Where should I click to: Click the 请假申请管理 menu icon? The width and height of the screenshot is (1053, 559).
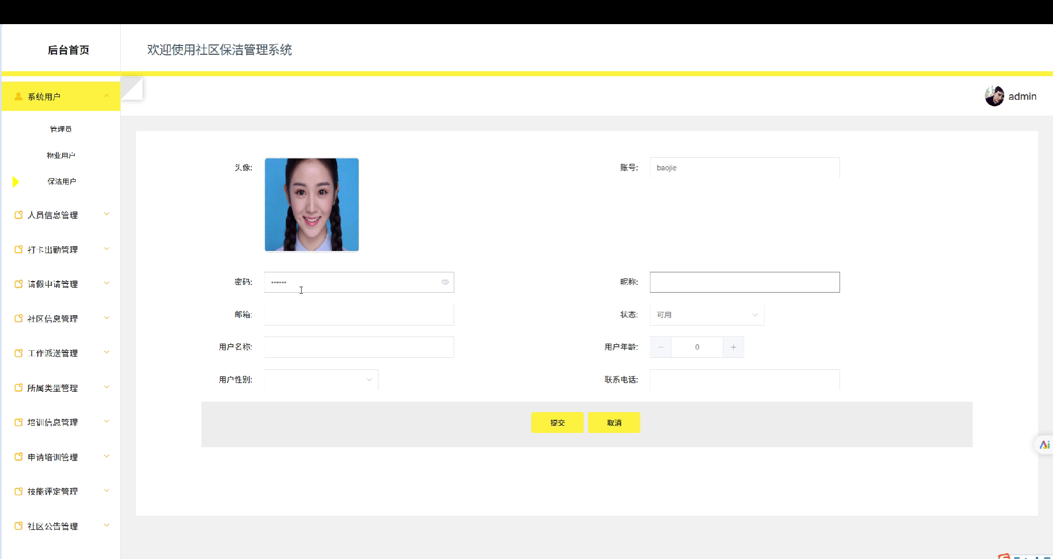click(x=19, y=284)
